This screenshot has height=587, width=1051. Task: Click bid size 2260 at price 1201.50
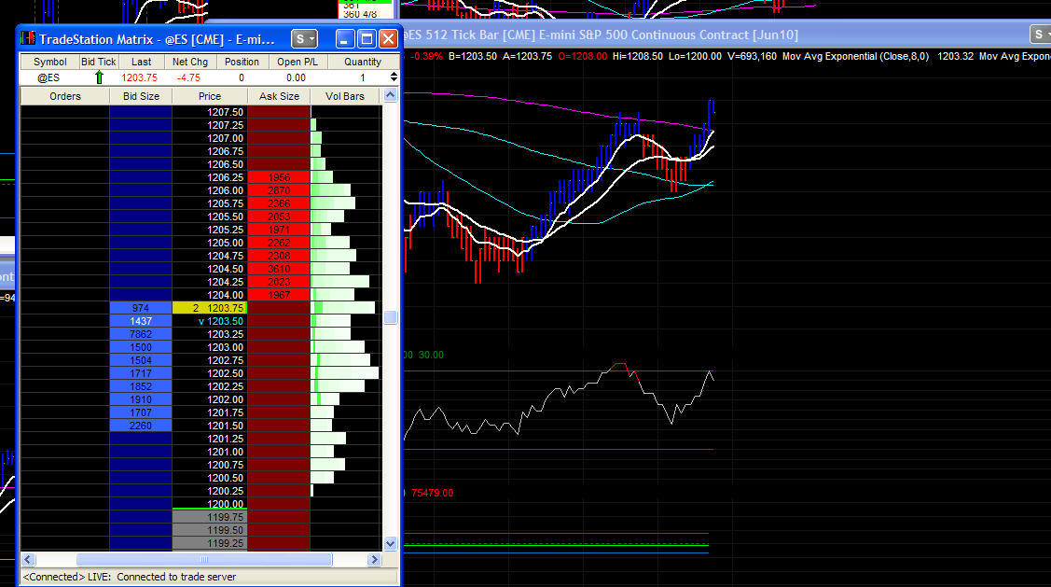pyautogui.click(x=141, y=426)
